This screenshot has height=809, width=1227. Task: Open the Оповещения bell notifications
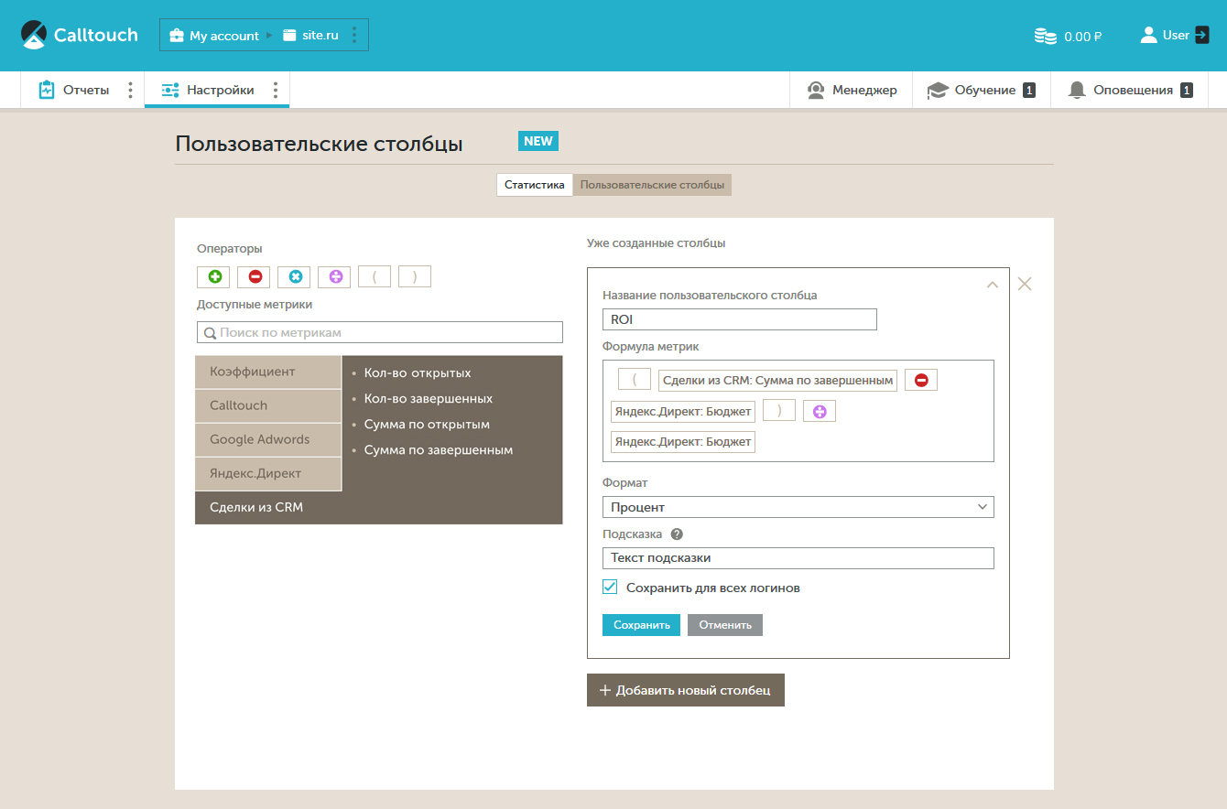1077,90
